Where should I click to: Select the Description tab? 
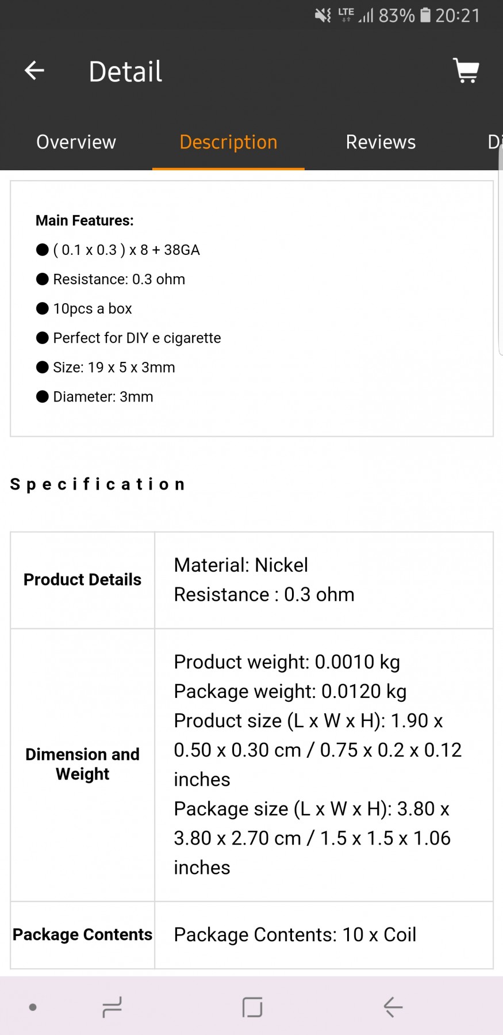coord(228,142)
